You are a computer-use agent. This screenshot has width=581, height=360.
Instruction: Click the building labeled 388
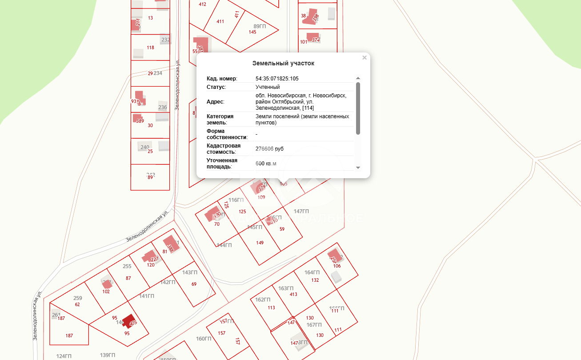pos(170,245)
